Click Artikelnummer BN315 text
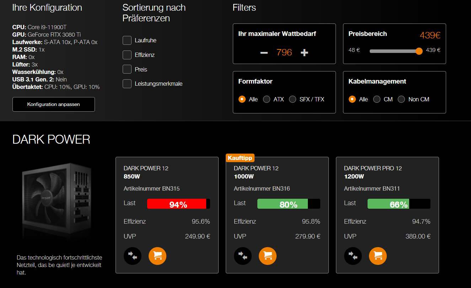 pos(152,188)
